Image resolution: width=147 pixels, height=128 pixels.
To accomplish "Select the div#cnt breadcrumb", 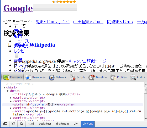I will click(x=88, y=124).
